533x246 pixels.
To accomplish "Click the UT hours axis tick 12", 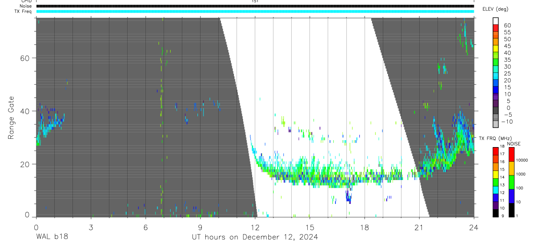I will pyautogui.click(x=255, y=227).
